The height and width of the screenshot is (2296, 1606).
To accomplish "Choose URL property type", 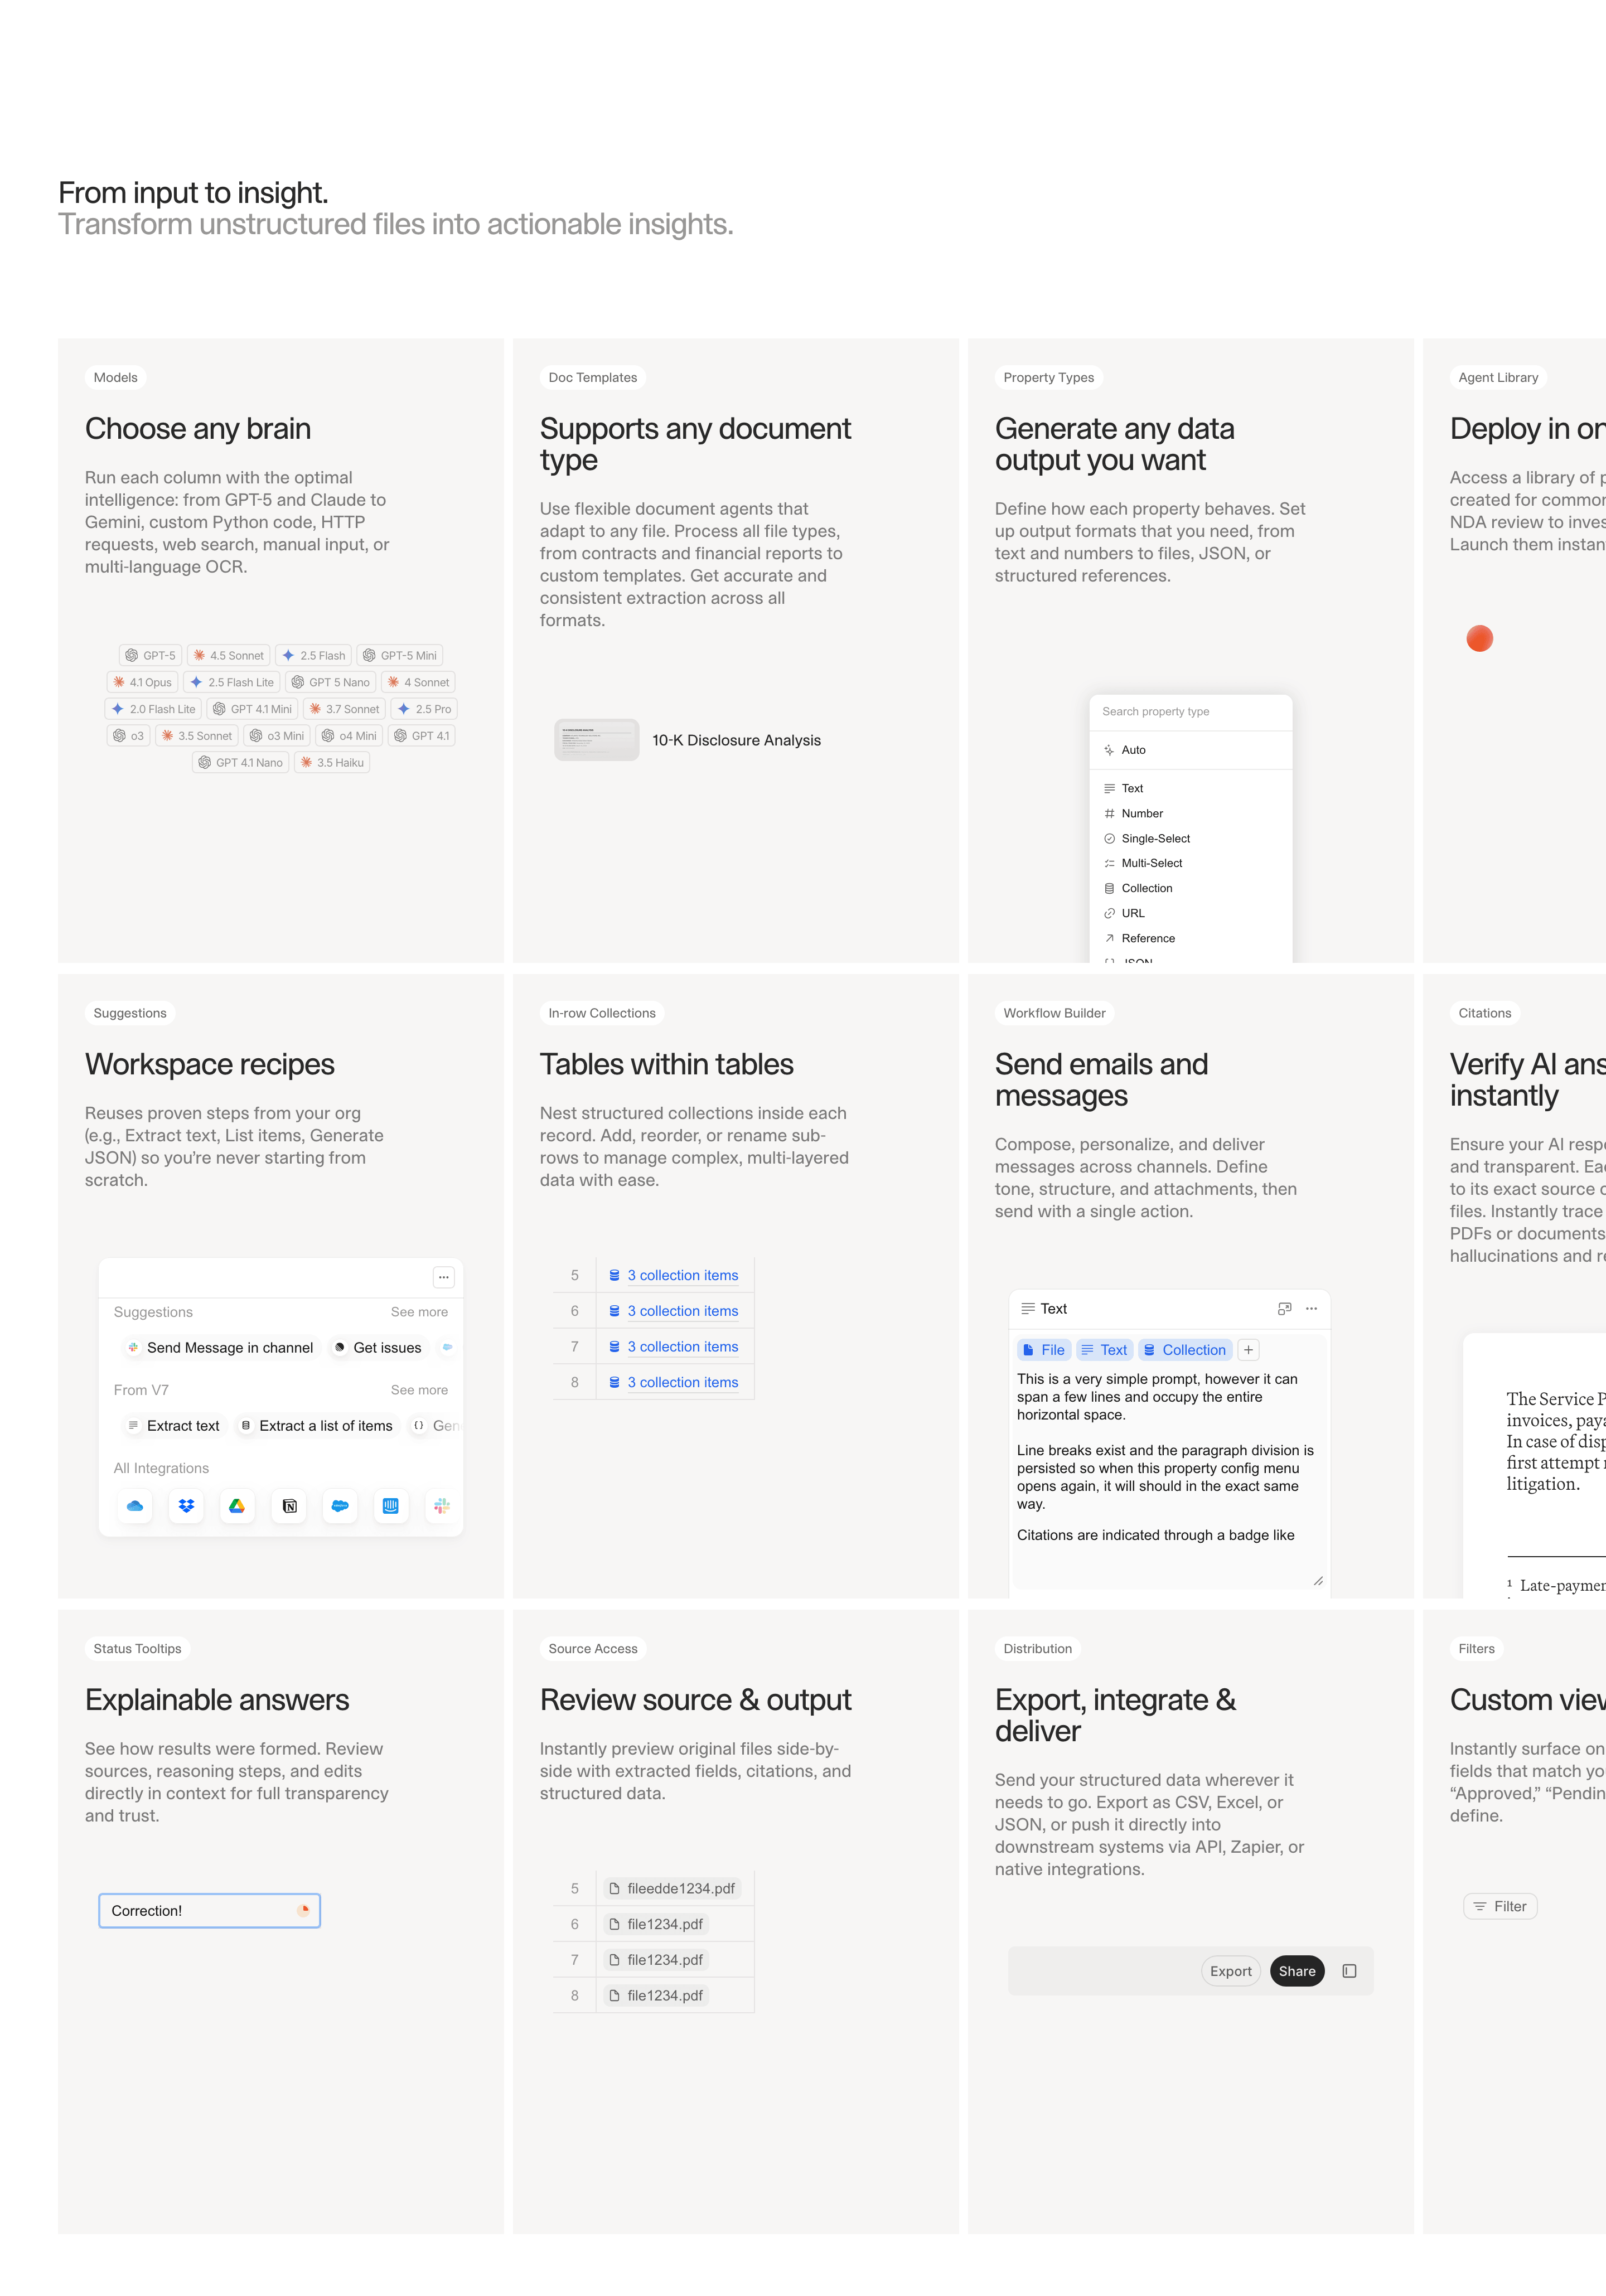I will pos(1190,914).
